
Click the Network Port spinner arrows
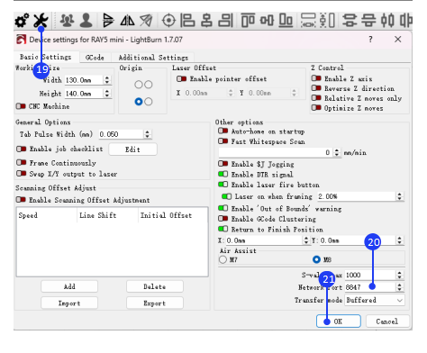(399, 287)
